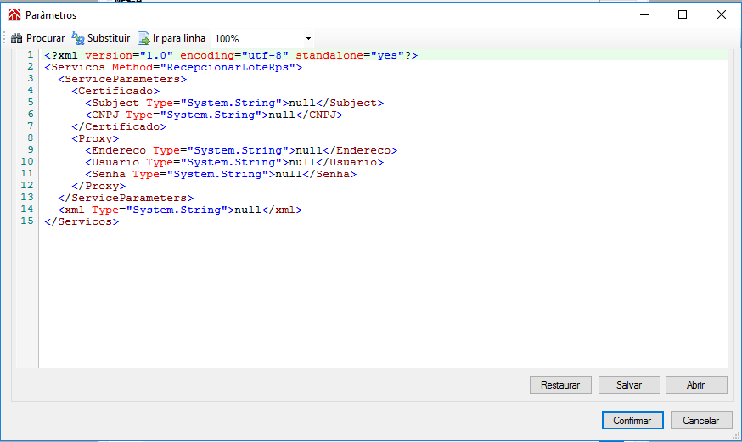
Task: Click the Procurar toolbar label
Action: tap(46, 38)
